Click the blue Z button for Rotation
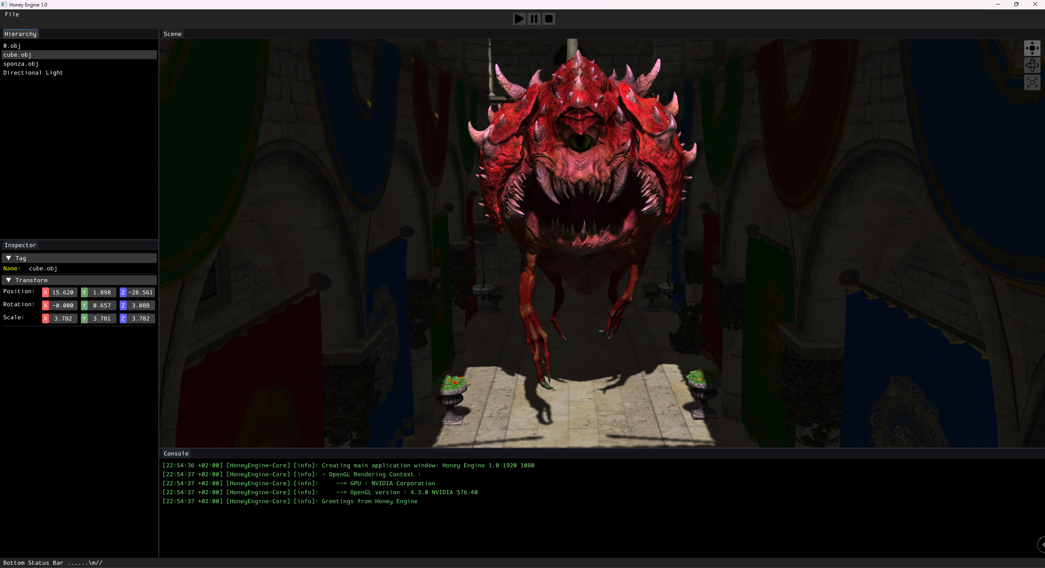The image size is (1045, 568). (123, 305)
